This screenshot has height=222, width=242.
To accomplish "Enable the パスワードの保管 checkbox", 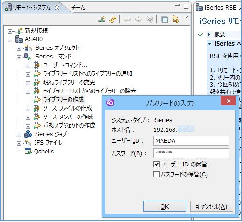I will pos(156,174).
